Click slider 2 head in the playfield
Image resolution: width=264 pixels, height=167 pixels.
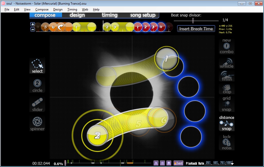click(x=97, y=135)
